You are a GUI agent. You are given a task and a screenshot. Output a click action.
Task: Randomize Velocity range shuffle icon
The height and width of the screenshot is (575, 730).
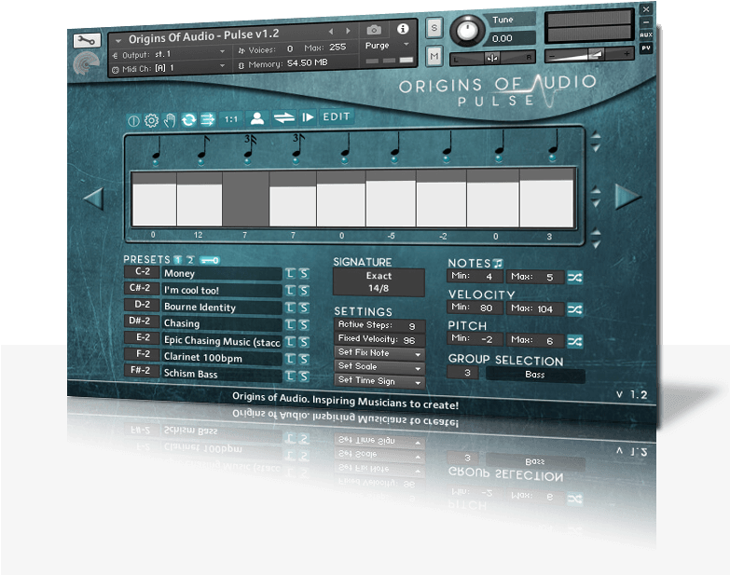pyautogui.click(x=574, y=309)
